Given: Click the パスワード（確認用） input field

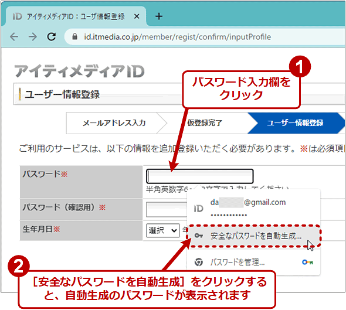Looking at the screenshot, I should tap(167, 209).
